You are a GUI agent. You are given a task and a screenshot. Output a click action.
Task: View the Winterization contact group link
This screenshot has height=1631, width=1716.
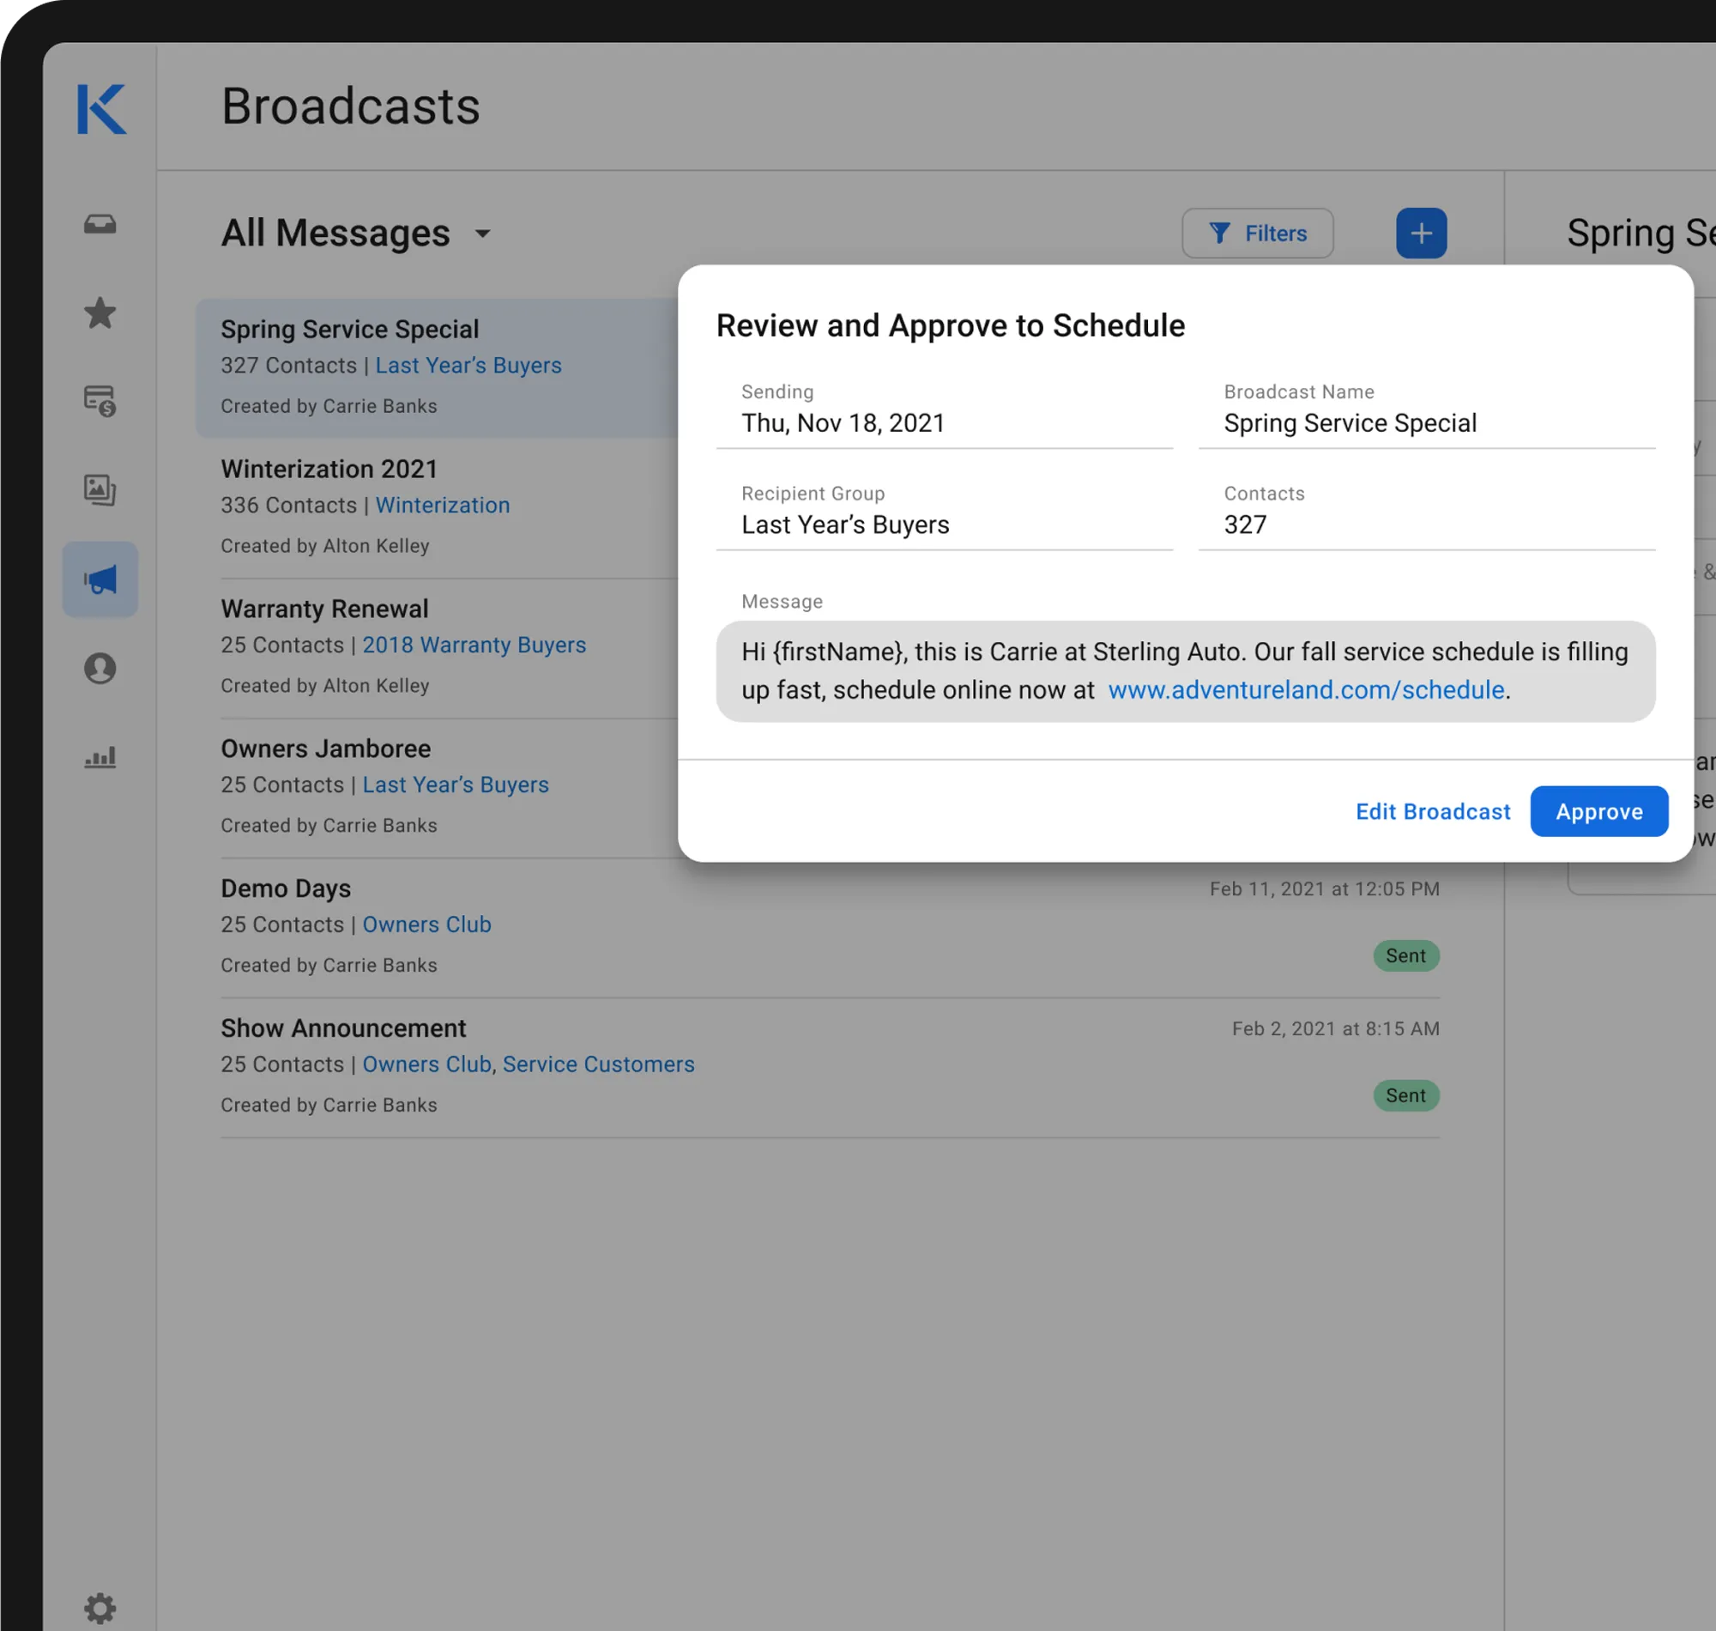coord(443,504)
